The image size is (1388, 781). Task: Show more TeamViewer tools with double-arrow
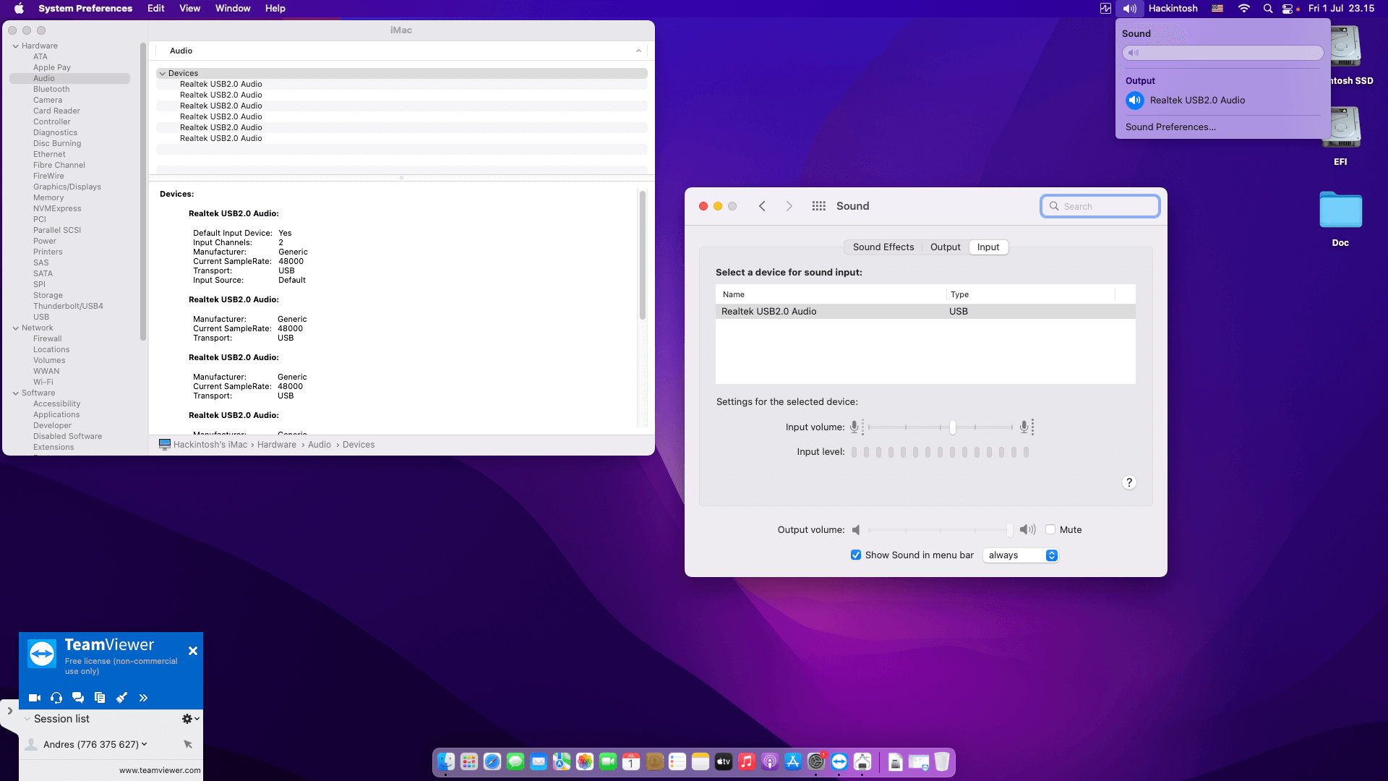coord(143,698)
